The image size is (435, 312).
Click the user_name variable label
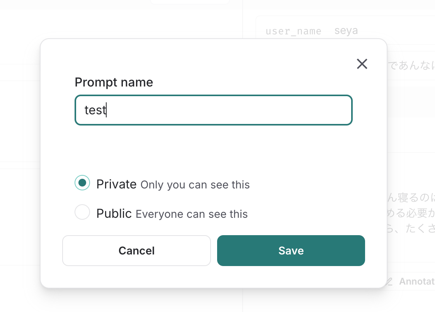tap(294, 31)
